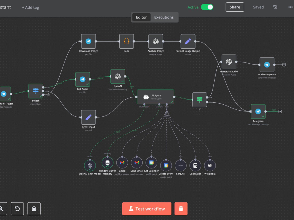
Task: Open the Create Event tool node
Action: tap(166, 165)
